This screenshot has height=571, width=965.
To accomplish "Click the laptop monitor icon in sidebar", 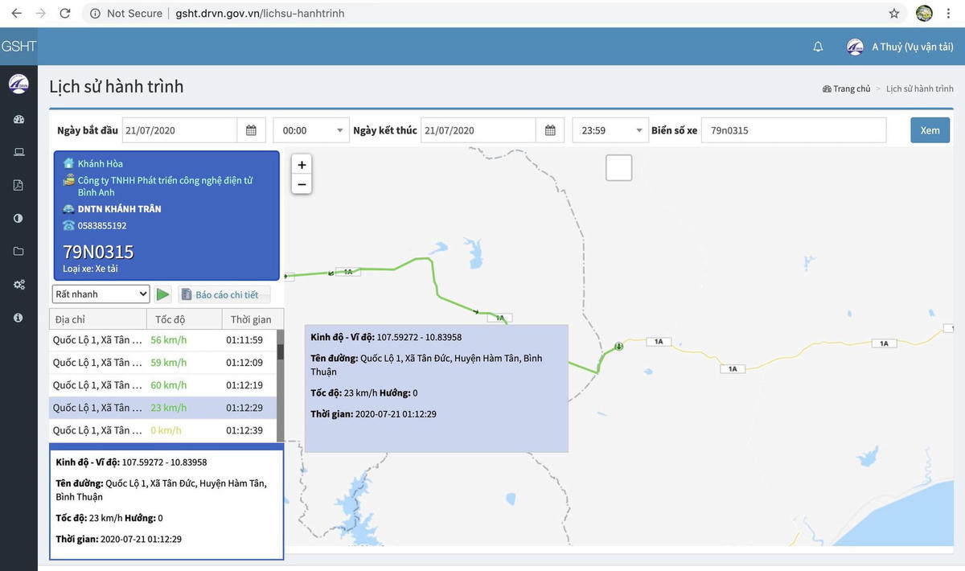I will [18, 153].
